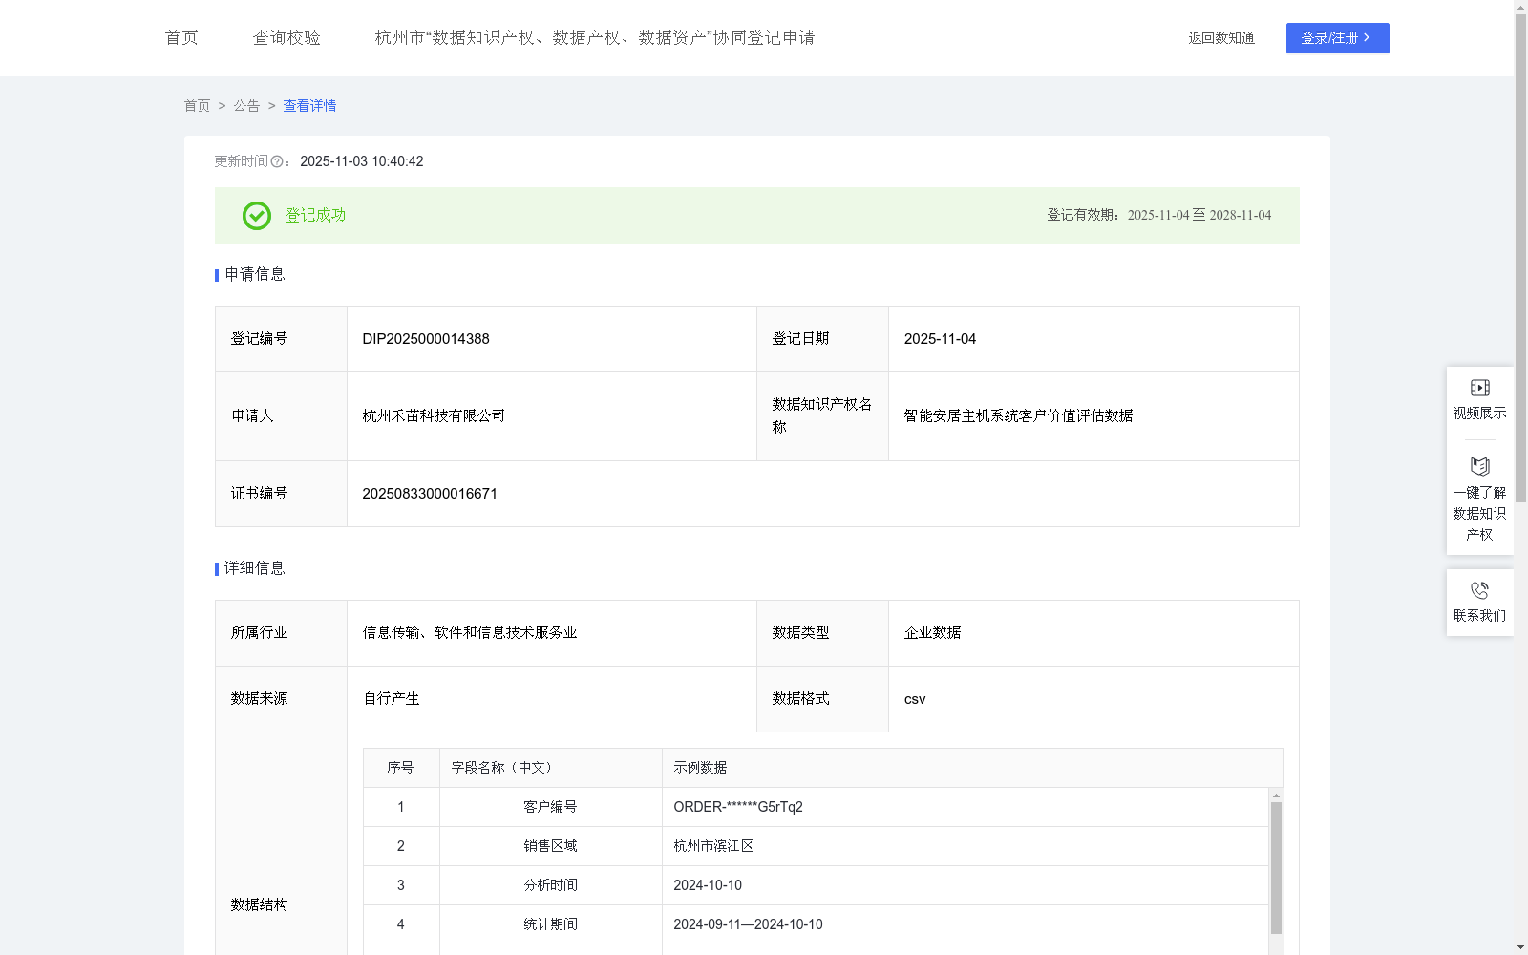Click the 销售区域 field row
Screen dimensions: 1528x955
point(816,846)
